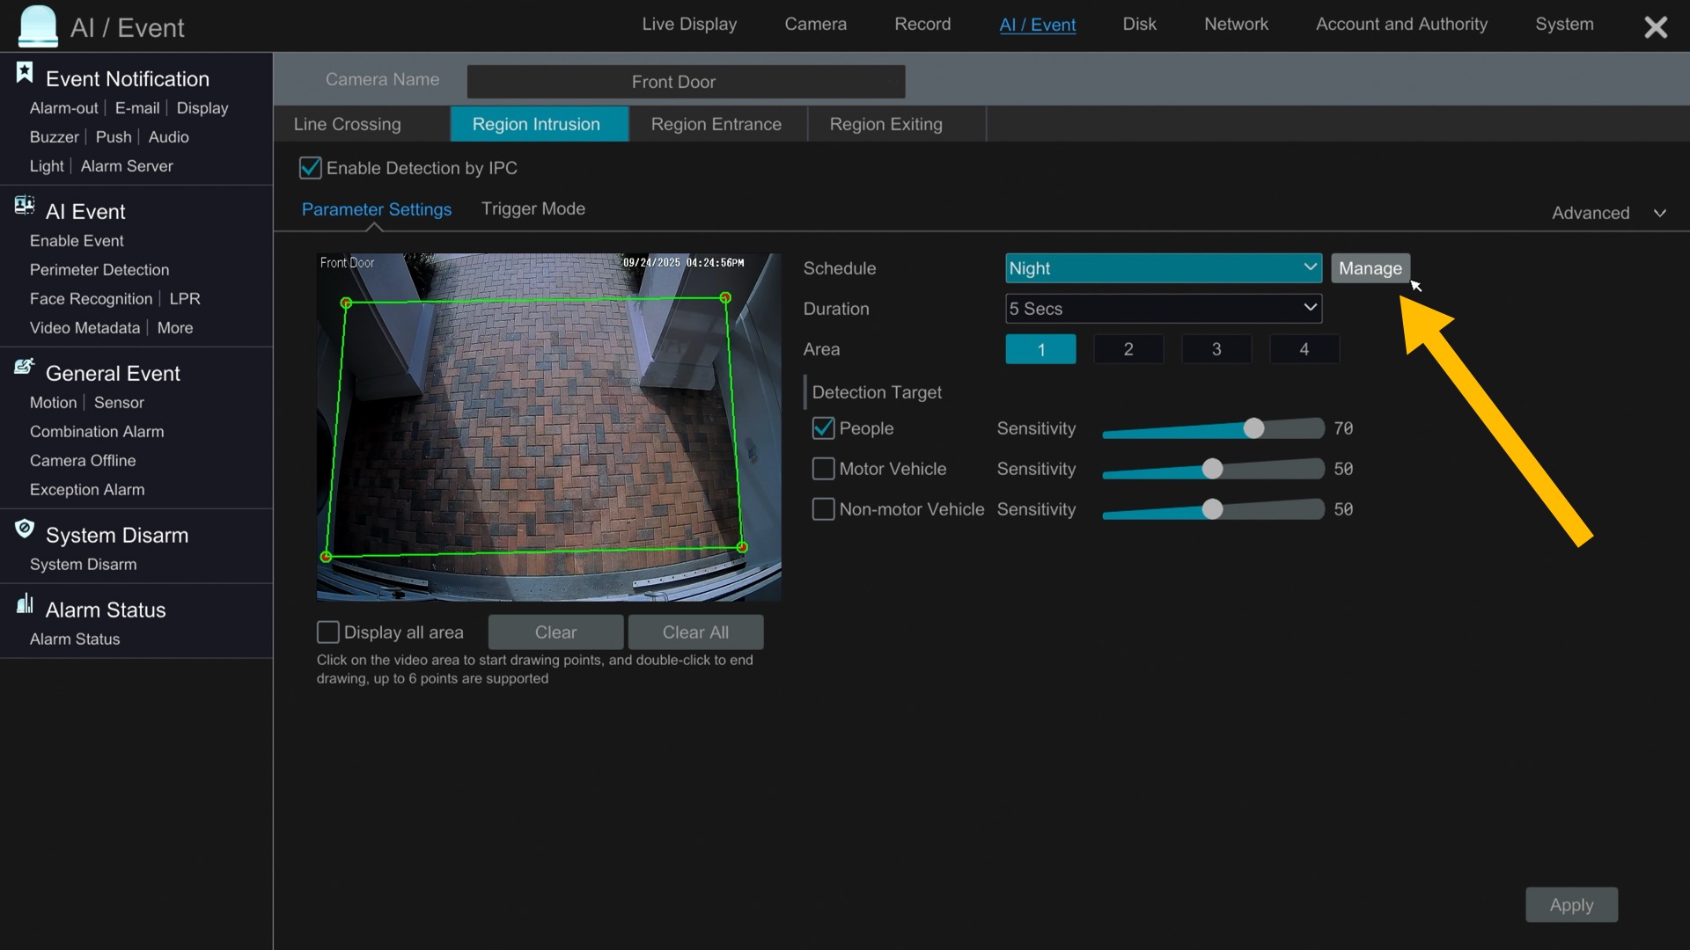This screenshot has height=950, width=1690.
Task: Open the Record menu
Action: coord(922,25)
